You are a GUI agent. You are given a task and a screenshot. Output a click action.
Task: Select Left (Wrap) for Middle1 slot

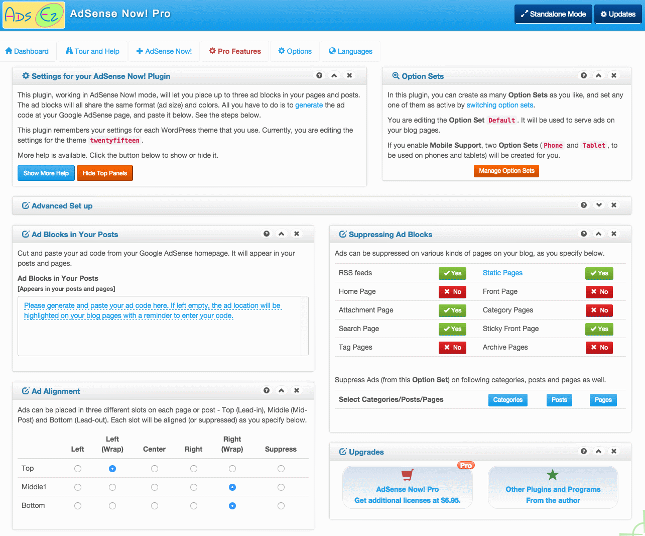(x=112, y=487)
